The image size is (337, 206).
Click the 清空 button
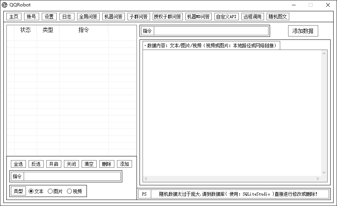pos(89,164)
